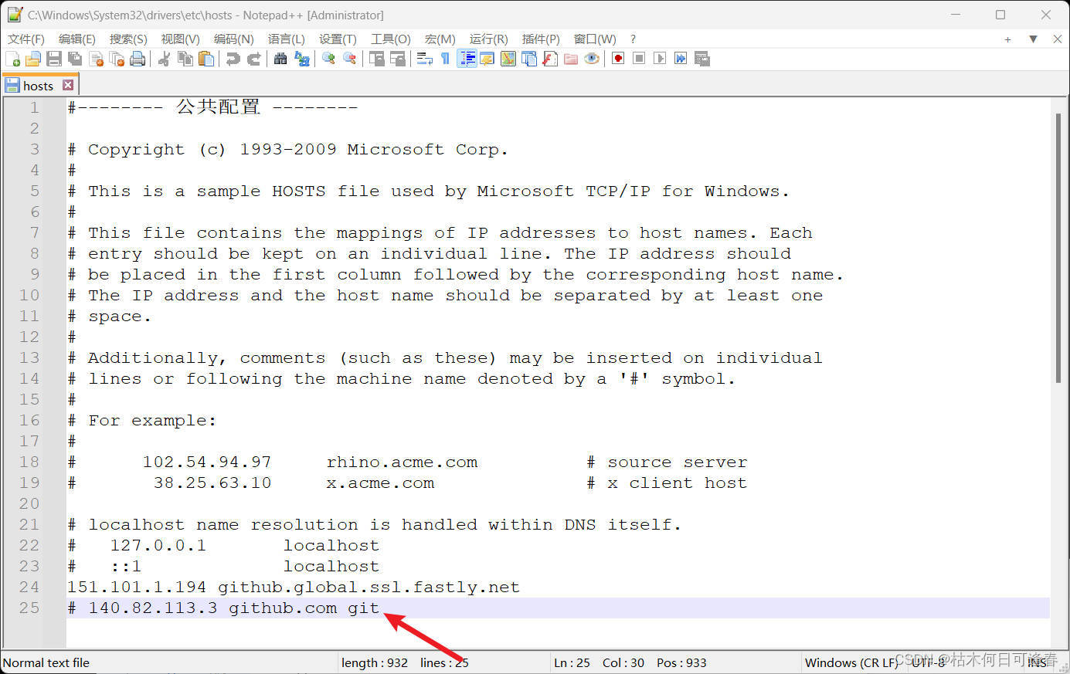Open the user defined language icon
Screen dimensions: 1070x674
point(487,59)
